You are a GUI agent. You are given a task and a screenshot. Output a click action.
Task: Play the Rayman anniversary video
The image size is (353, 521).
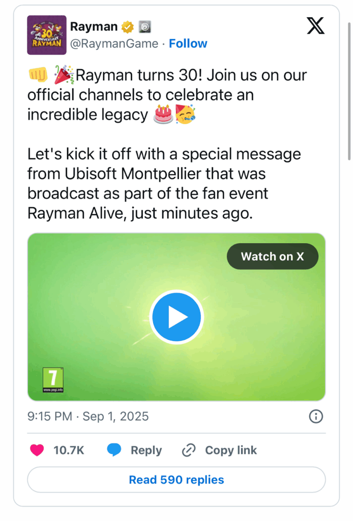pos(176,317)
